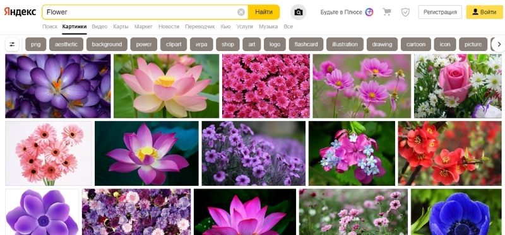Image resolution: width=505 pixels, height=235 pixels.
Task: Open the filters settings icon
Action: pos(12,44)
